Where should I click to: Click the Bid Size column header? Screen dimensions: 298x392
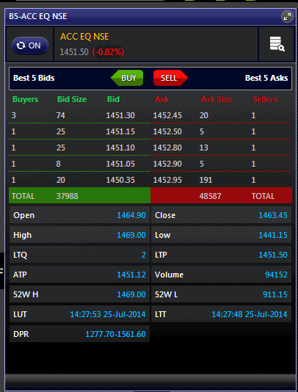click(72, 99)
